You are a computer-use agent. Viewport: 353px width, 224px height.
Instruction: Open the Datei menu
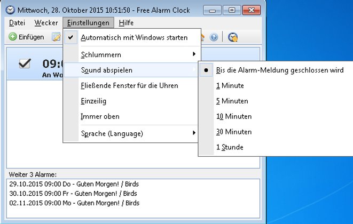pos(17,23)
